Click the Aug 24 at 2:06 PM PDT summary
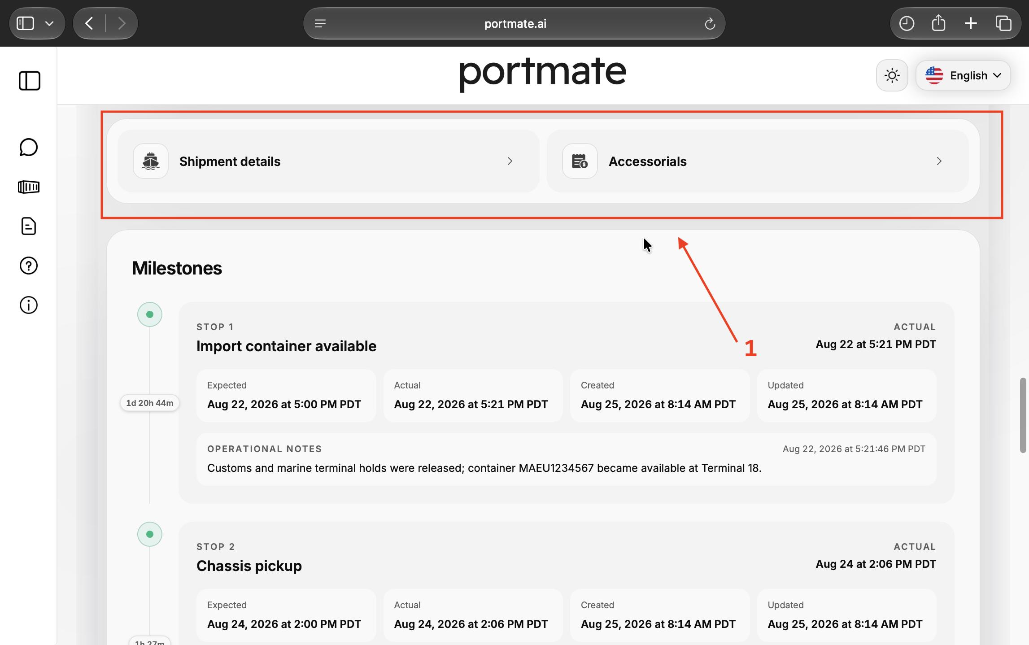The image size is (1029, 645). (x=876, y=564)
